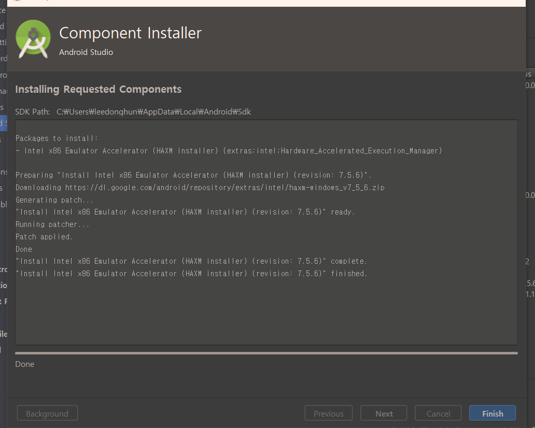The image size is (535, 428).
Task: Click the "Done" line inside the log
Action: click(x=24, y=249)
